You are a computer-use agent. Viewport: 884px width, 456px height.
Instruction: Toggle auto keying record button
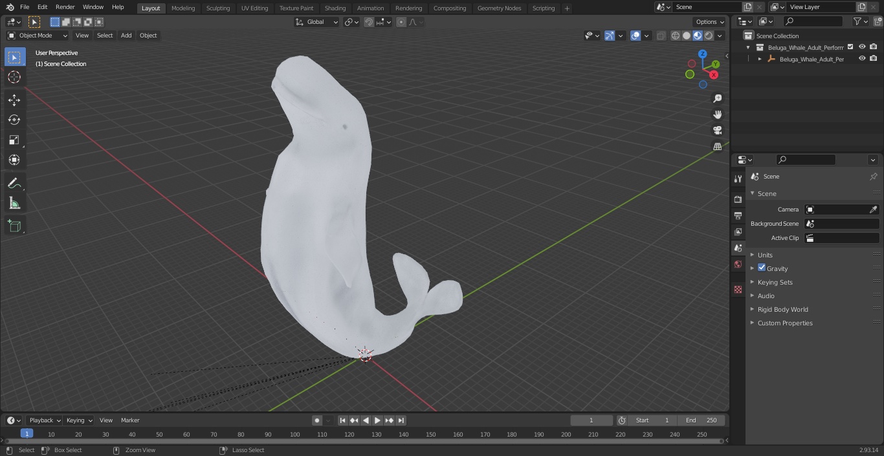[317, 420]
